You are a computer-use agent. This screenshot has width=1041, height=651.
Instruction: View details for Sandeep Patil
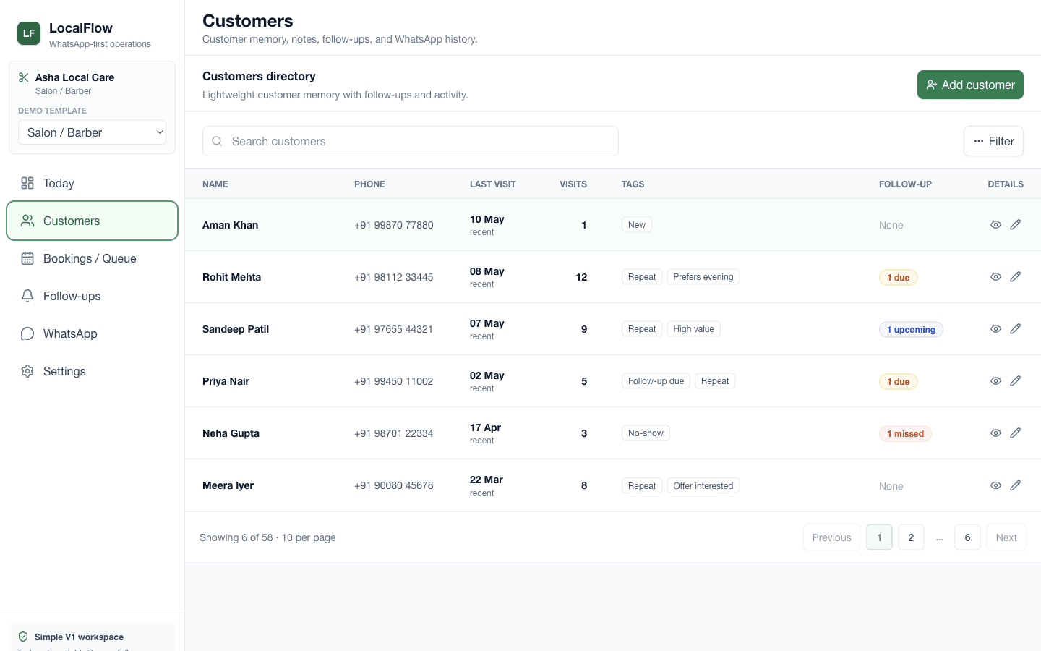(x=995, y=329)
